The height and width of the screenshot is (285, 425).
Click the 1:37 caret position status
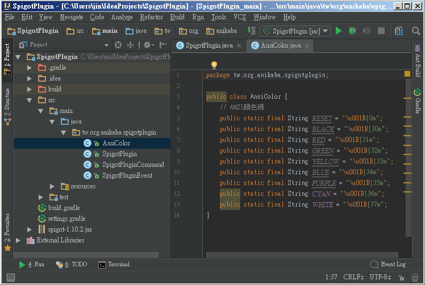331,277
